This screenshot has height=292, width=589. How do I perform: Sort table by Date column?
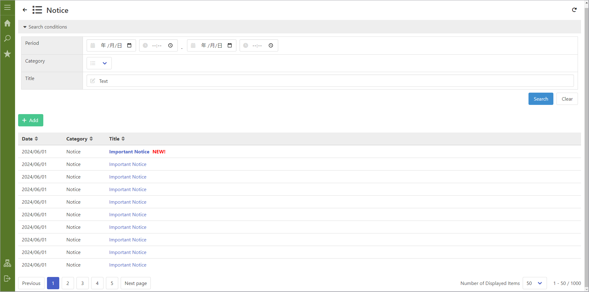[30, 139]
